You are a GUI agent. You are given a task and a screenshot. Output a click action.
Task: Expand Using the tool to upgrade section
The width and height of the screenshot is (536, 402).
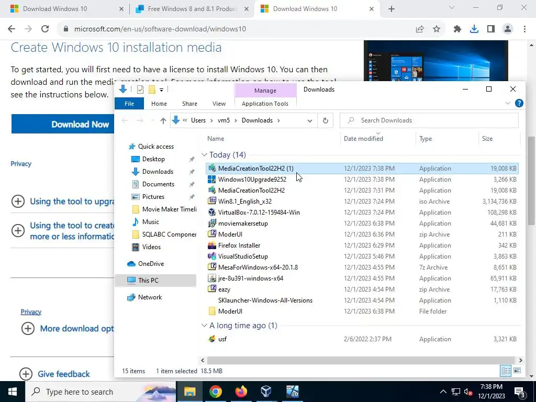tap(18, 202)
